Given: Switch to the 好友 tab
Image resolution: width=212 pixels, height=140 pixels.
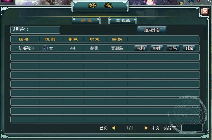Looking at the screenshot, I should pyautogui.click(x=86, y=21).
